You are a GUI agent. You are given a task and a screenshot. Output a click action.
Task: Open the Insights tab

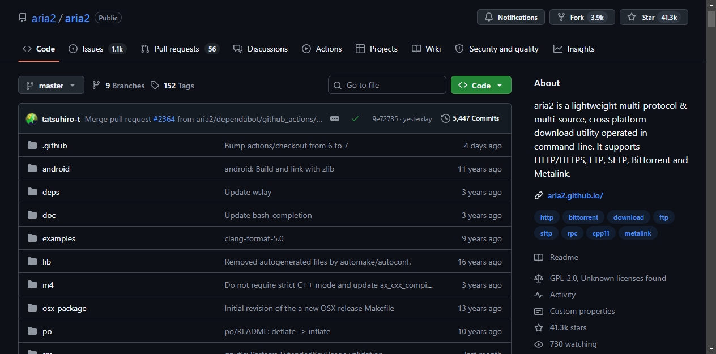tap(574, 49)
